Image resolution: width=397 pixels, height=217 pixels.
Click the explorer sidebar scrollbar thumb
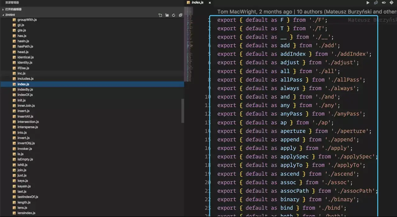(183, 111)
